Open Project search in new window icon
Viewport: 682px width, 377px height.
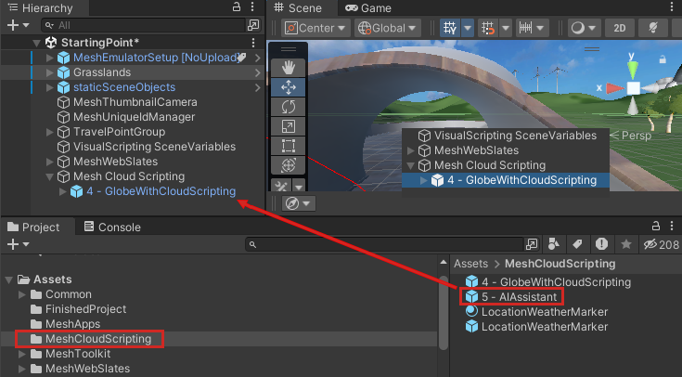532,244
